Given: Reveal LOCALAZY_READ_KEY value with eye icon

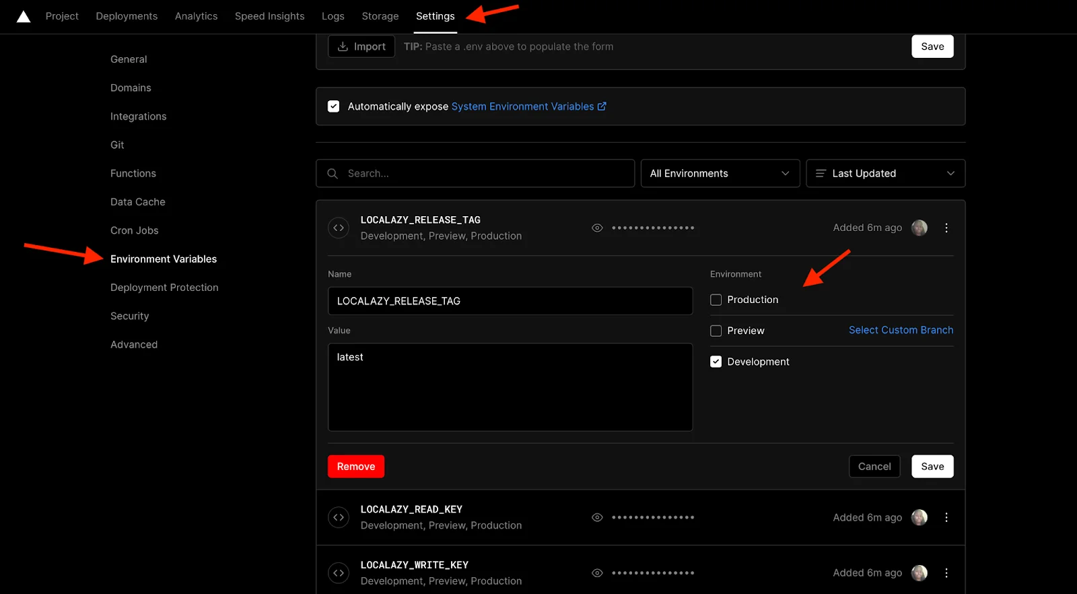Looking at the screenshot, I should click(x=597, y=517).
